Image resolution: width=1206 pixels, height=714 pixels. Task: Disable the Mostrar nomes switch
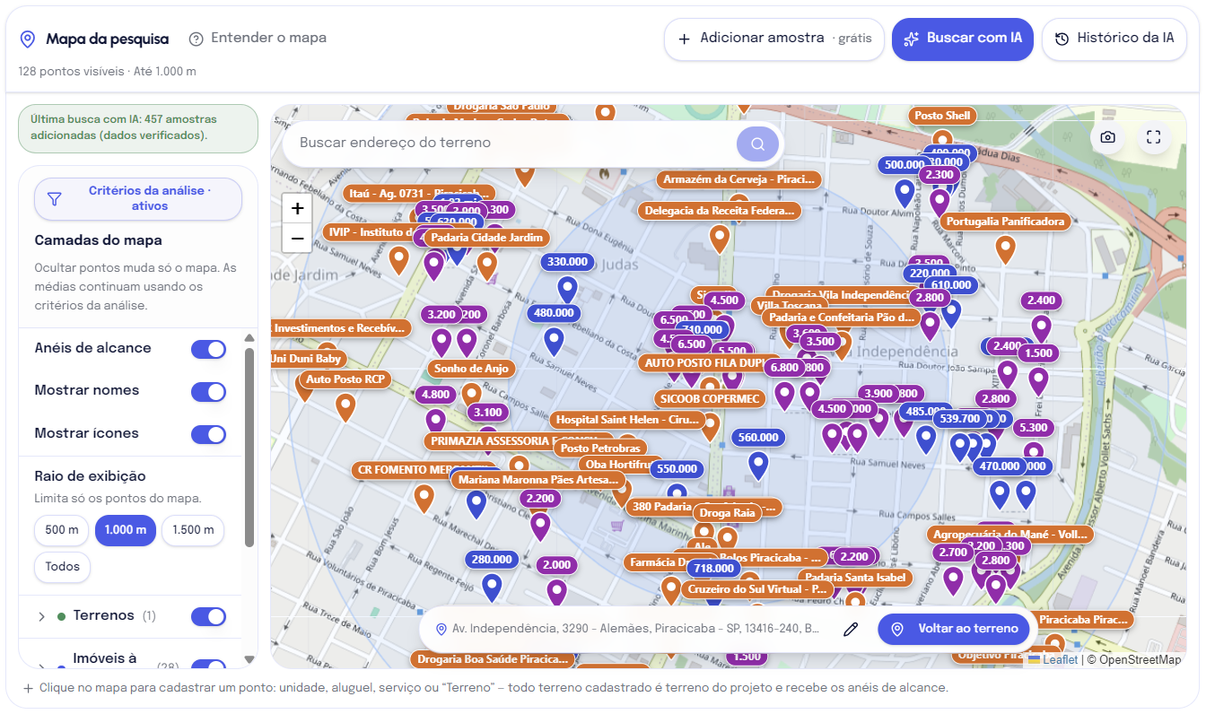pyautogui.click(x=208, y=392)
